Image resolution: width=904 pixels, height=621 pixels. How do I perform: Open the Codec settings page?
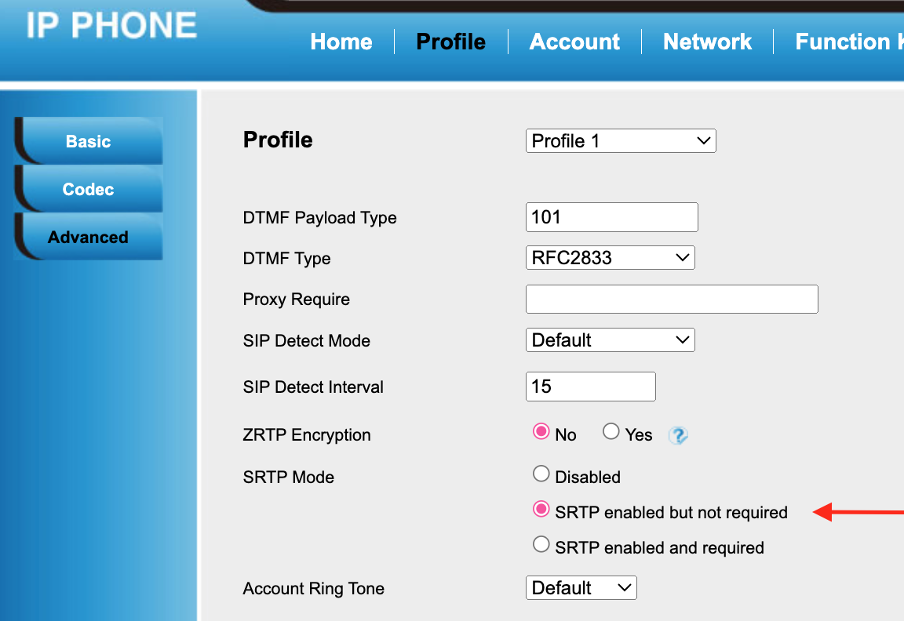[89, 189]
